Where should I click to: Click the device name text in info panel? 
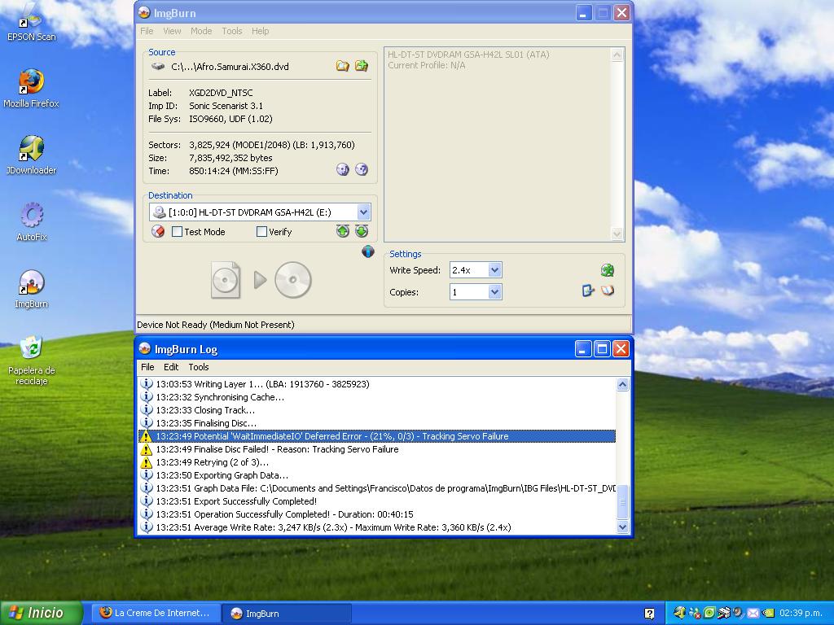(468, 55)
